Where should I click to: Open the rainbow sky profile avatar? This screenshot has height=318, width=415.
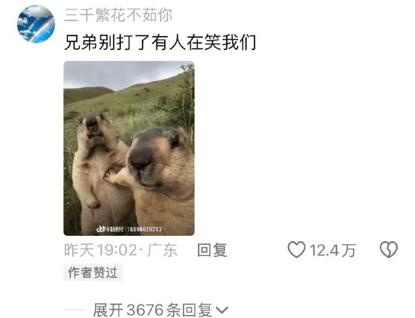pos(36,24)
